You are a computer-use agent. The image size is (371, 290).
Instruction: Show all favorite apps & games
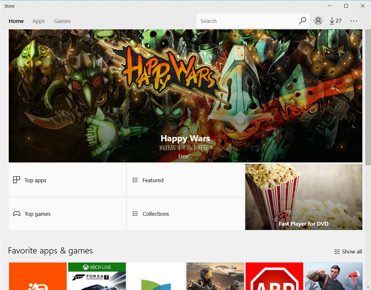(x=348, y=252)
